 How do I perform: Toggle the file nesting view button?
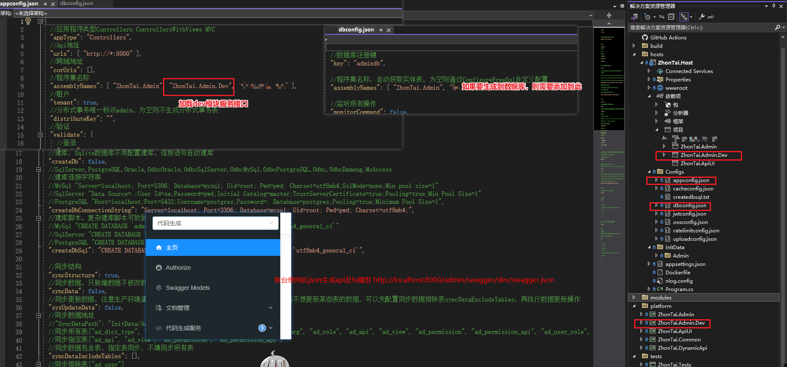coord(684,17)
